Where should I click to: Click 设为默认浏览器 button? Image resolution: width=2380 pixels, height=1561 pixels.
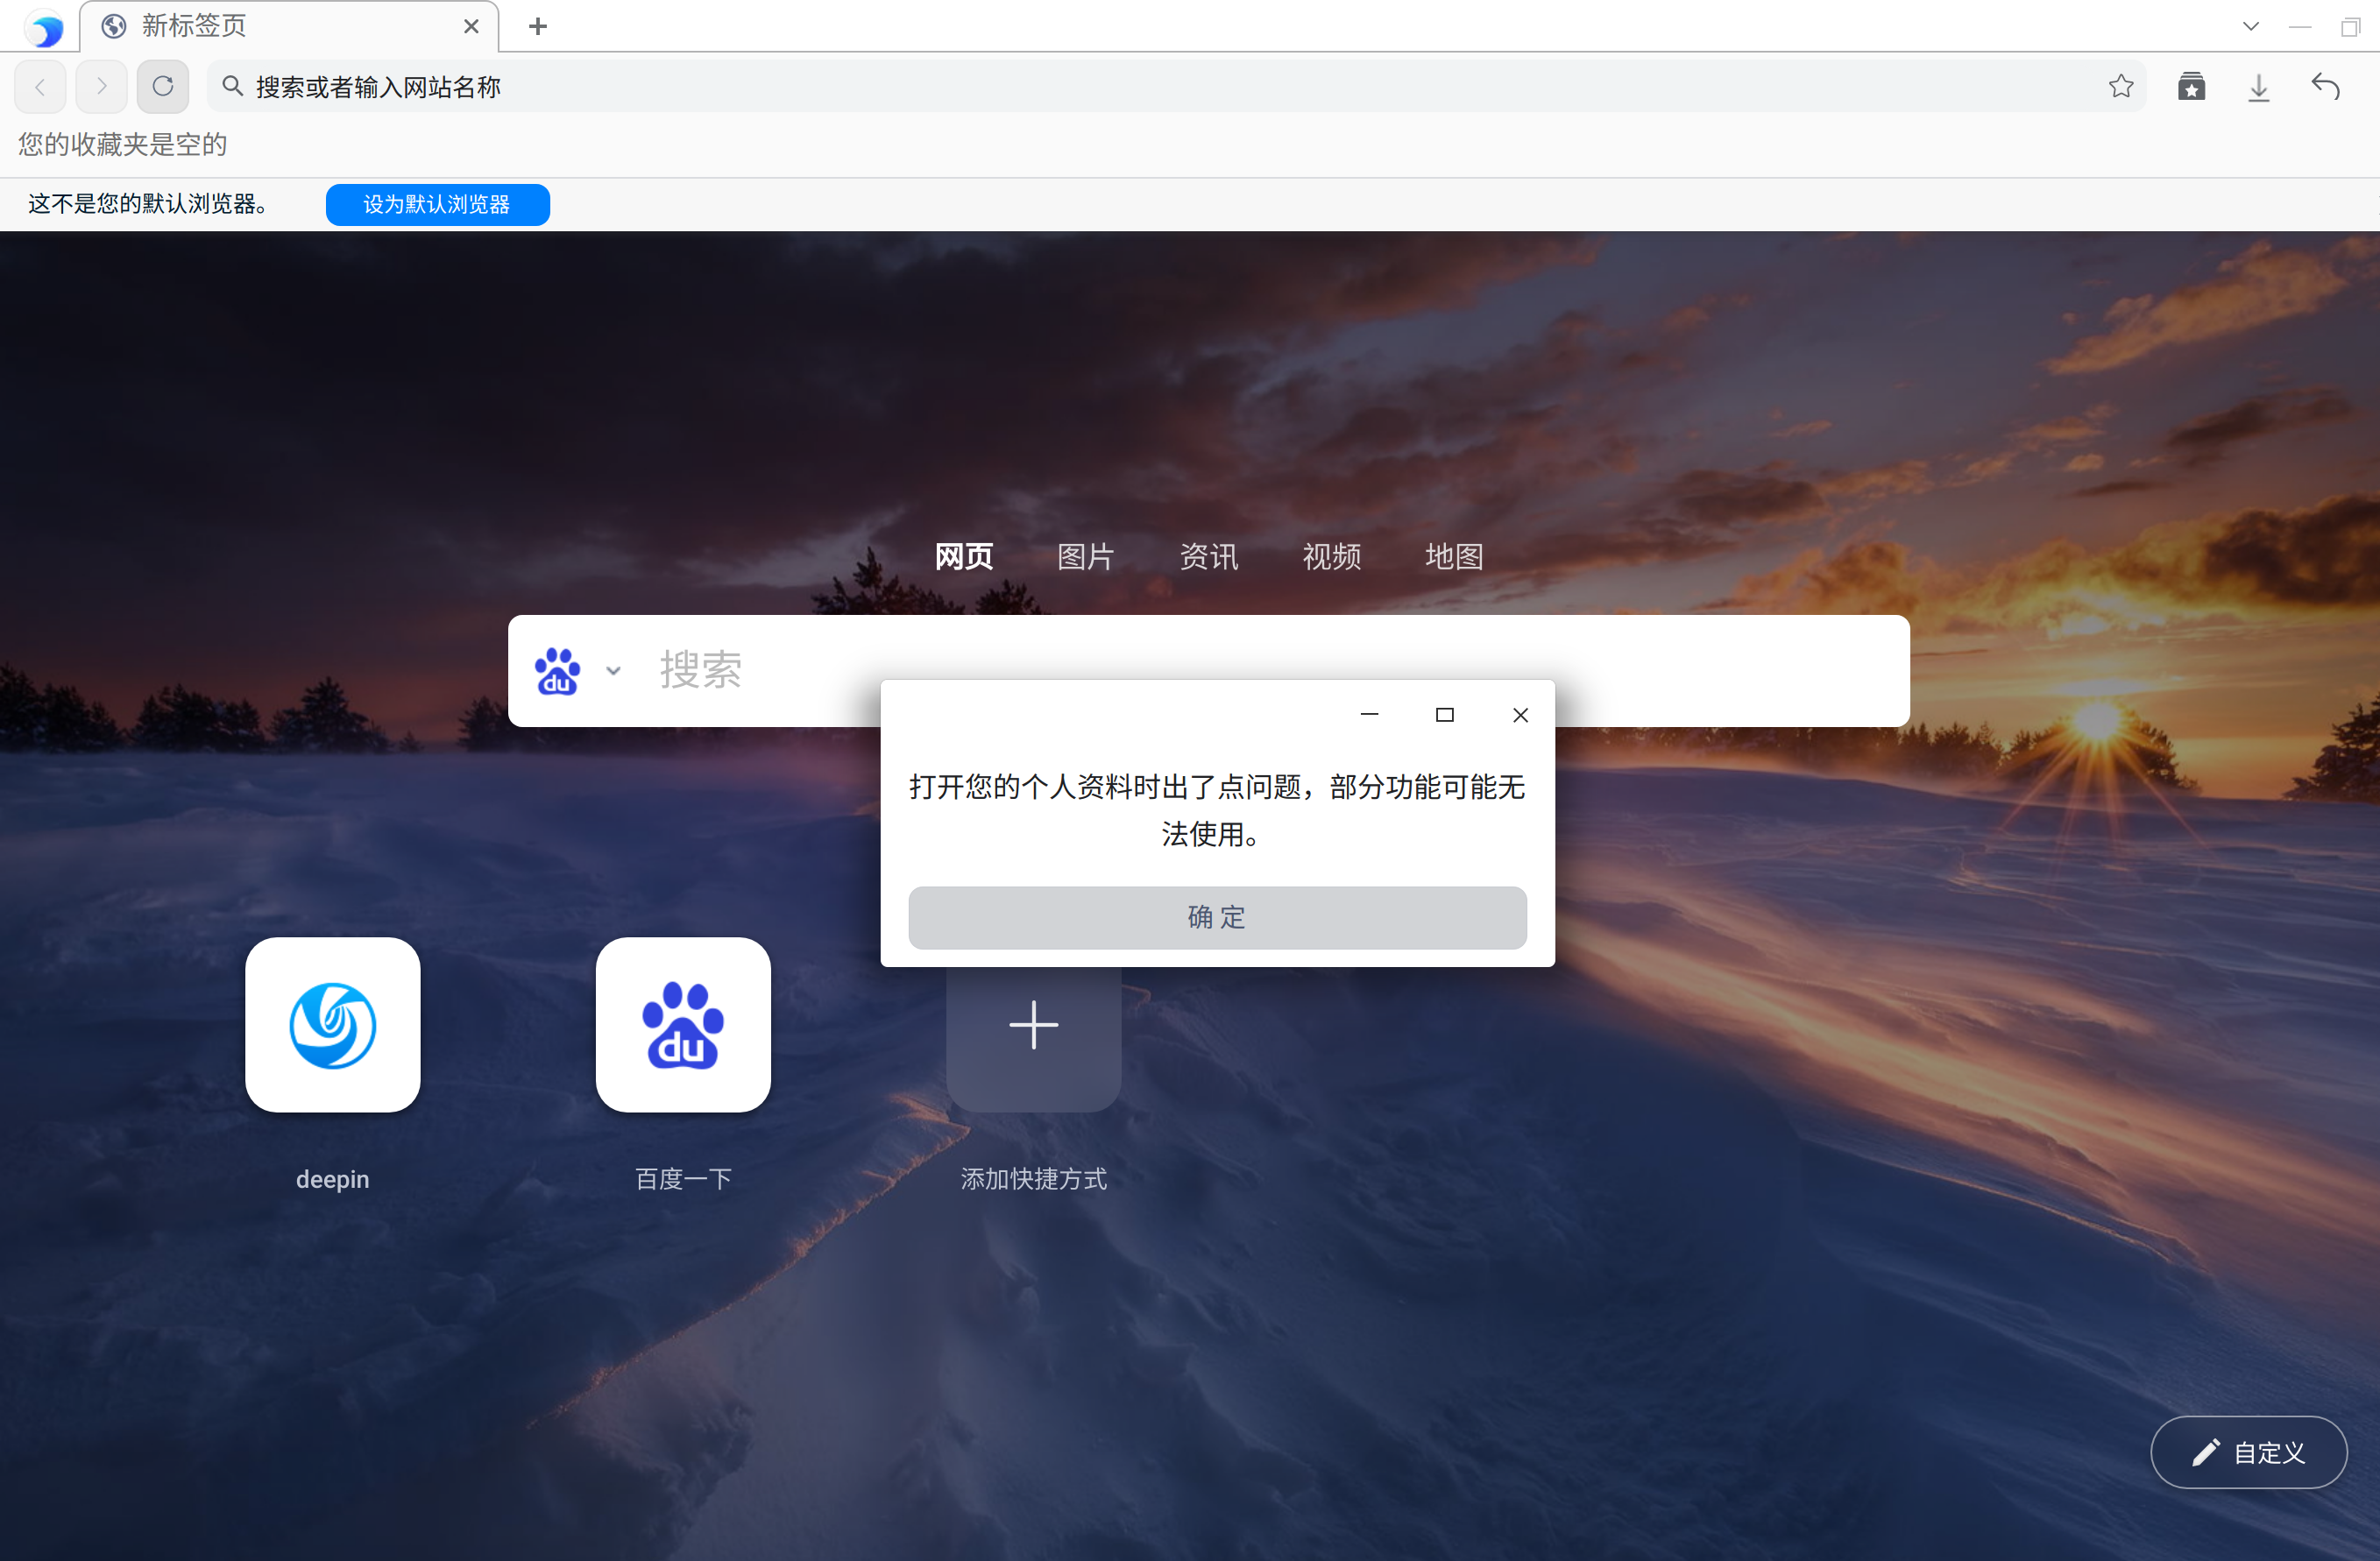click(437, 204)
